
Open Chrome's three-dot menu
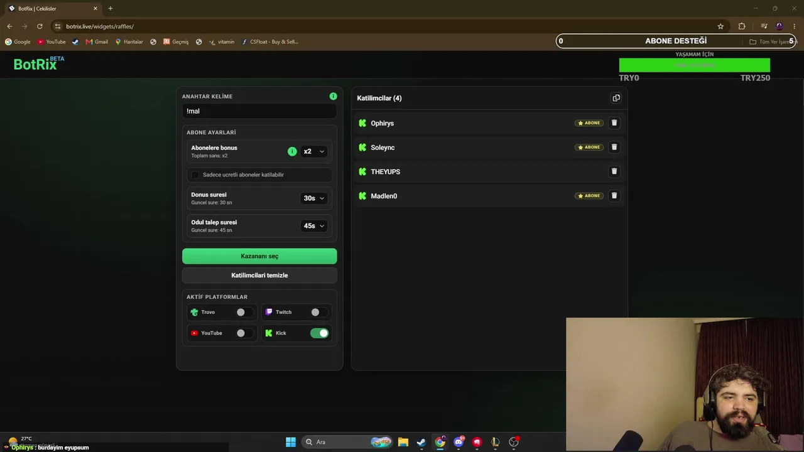[x=794, y=26]
